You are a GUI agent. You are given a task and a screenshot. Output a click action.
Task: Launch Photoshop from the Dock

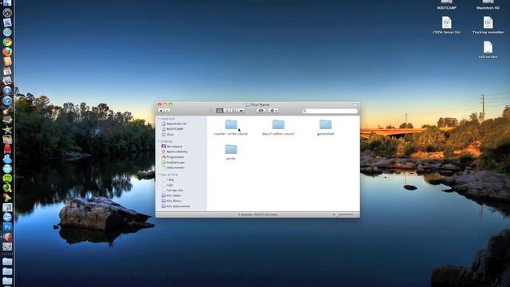[7, 226]
